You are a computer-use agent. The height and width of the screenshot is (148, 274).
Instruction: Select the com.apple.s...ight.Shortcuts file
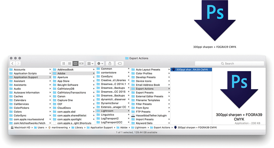pyautogui.click(x=74, y=123)
